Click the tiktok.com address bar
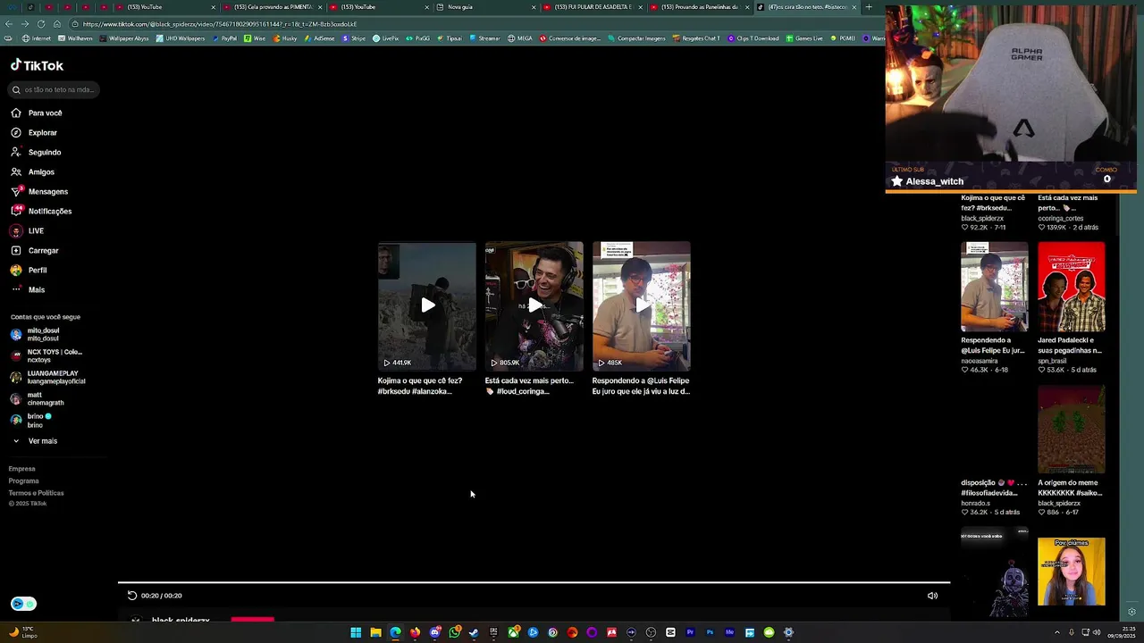The image size is (1144, 643). [474, 24]
